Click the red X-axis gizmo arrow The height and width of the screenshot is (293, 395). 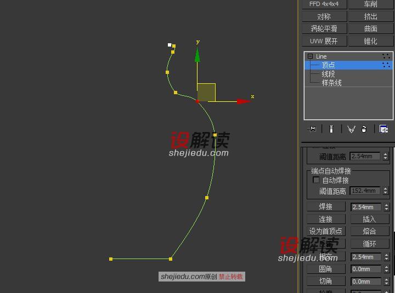tap(244, 101)
